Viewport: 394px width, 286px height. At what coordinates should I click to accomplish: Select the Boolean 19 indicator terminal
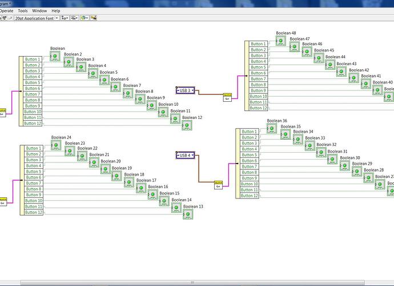(116, 176)
